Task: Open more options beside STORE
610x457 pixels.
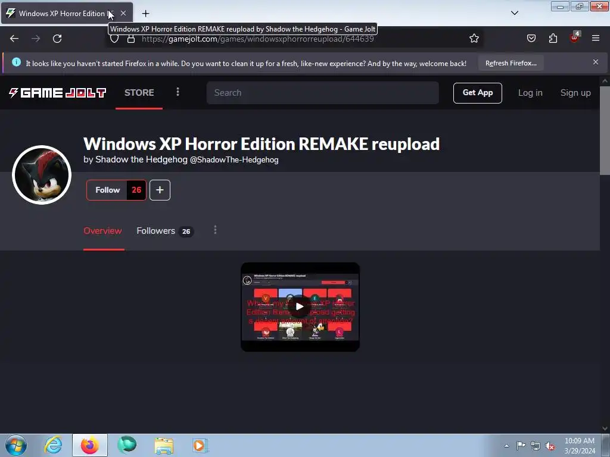Action: pyautogui.click(x=178, y=92)
